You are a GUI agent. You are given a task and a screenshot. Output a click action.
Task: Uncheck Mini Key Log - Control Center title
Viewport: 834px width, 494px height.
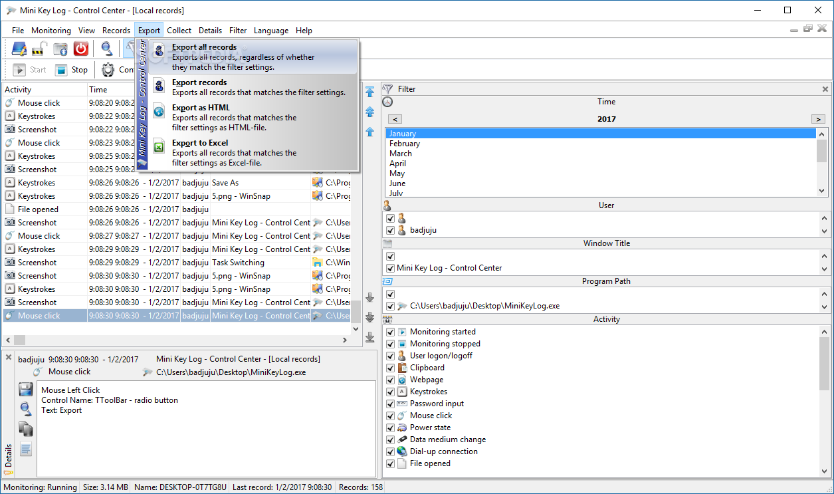(391, 269)
